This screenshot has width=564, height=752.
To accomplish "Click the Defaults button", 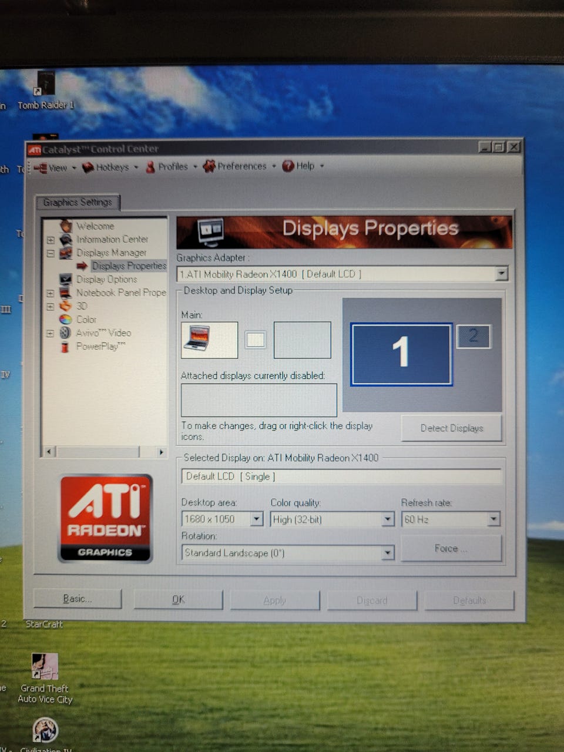I will point(469,600).
